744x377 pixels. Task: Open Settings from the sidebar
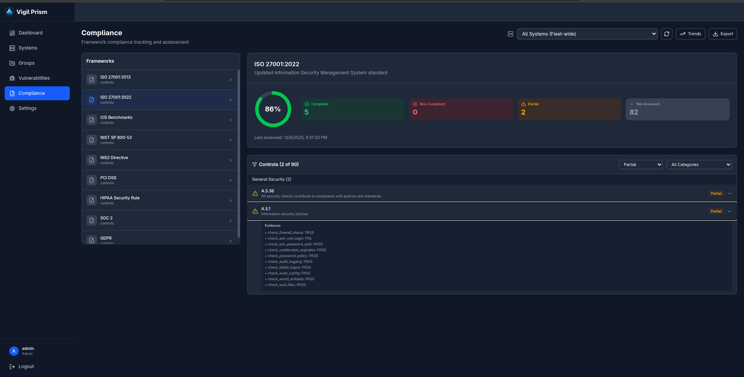pos(28,108)
